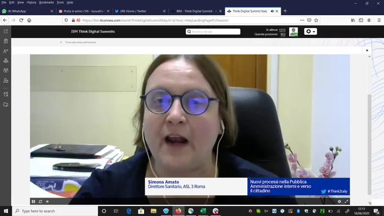Image resolution: width=384 pixels, height=216 pixels.
Task: Mute audio on Think Digital Summit Italy tab
Action: click(272, 11)
